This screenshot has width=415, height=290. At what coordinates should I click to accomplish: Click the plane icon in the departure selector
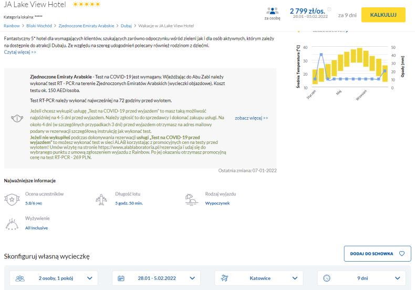(x=224, y=278)
